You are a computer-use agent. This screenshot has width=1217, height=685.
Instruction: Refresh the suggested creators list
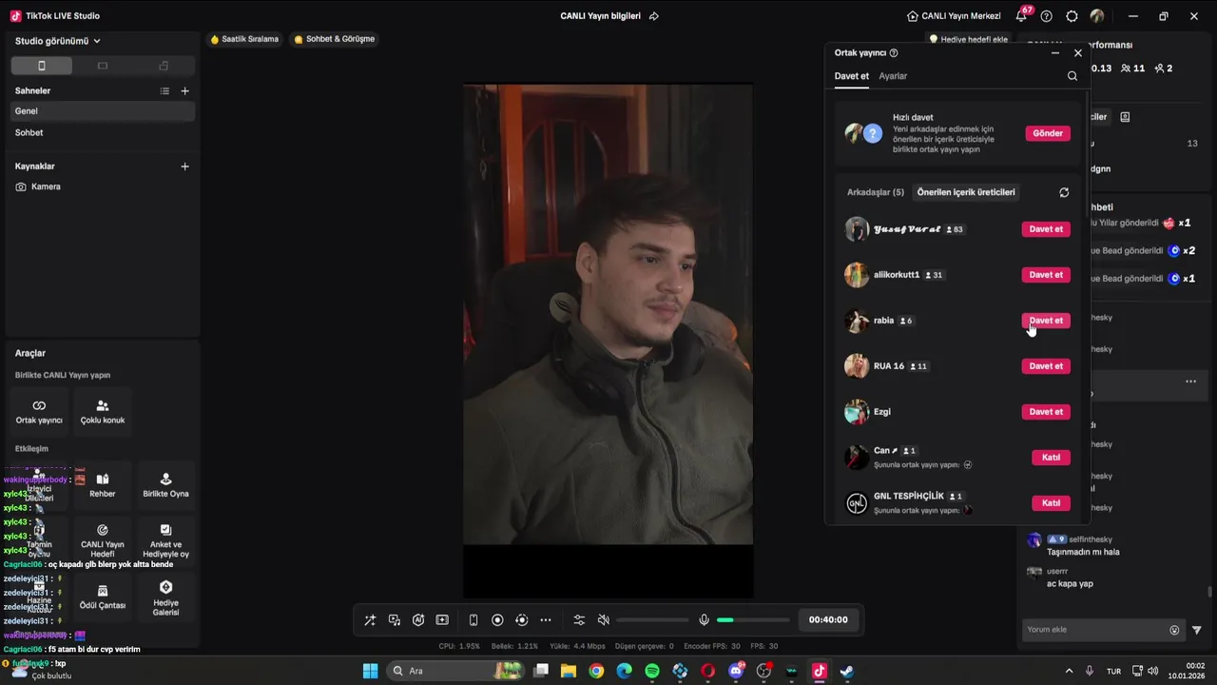pyautogui.click(x=1064, y=192)
